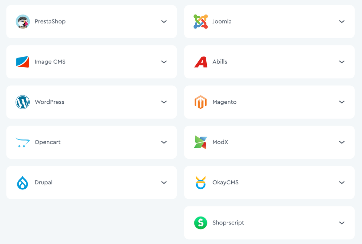
Task: Click the Drupal drop logo icon
Action: pyautogui.click(x=22, y=183)
